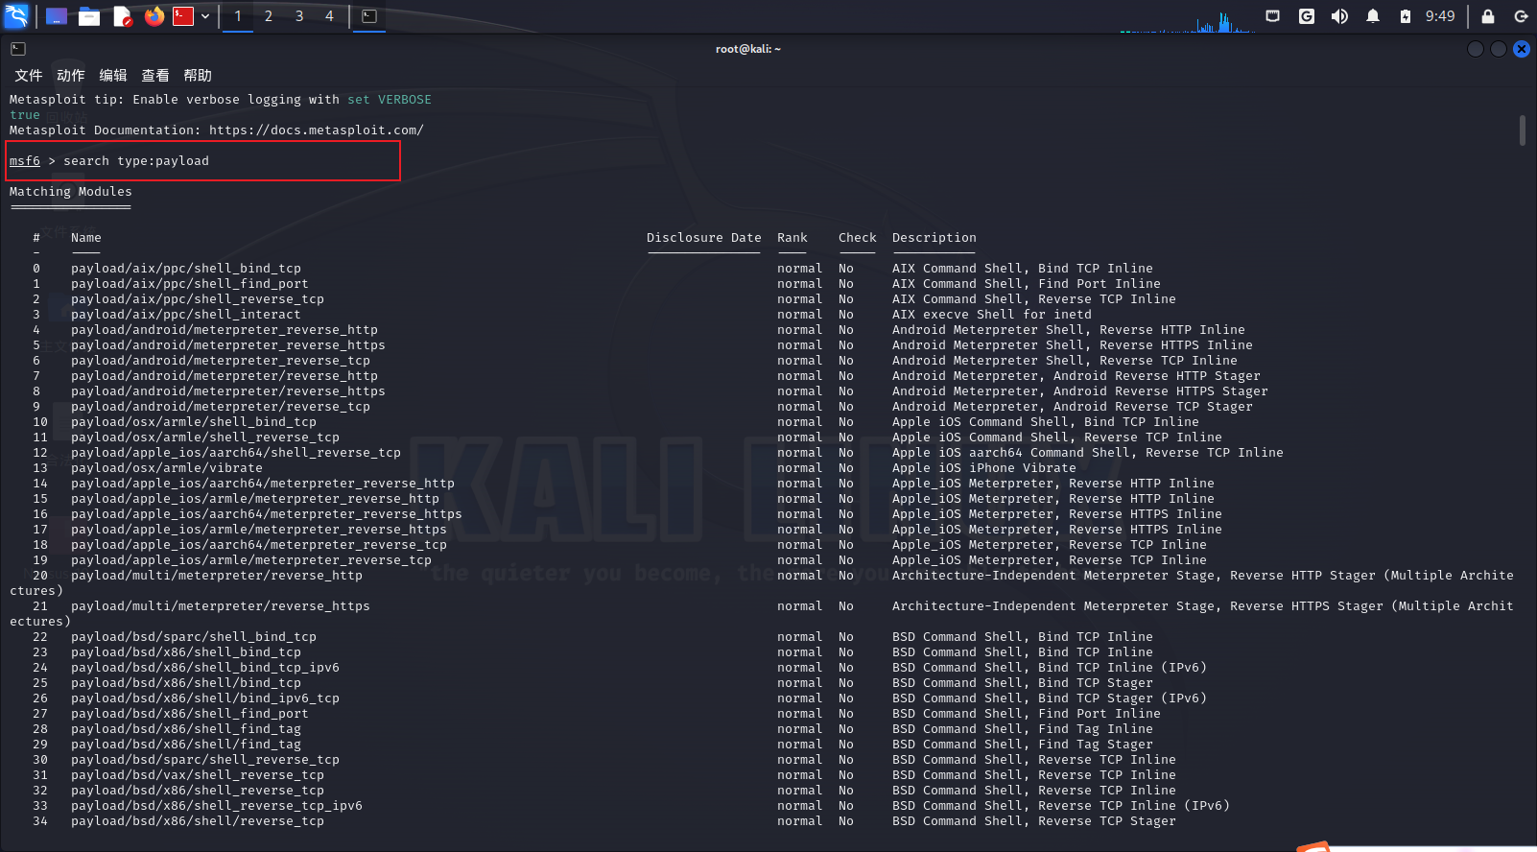Switch to workspace 2
The height and width of the screenshot is (852, 1537).
coord(269,16)
